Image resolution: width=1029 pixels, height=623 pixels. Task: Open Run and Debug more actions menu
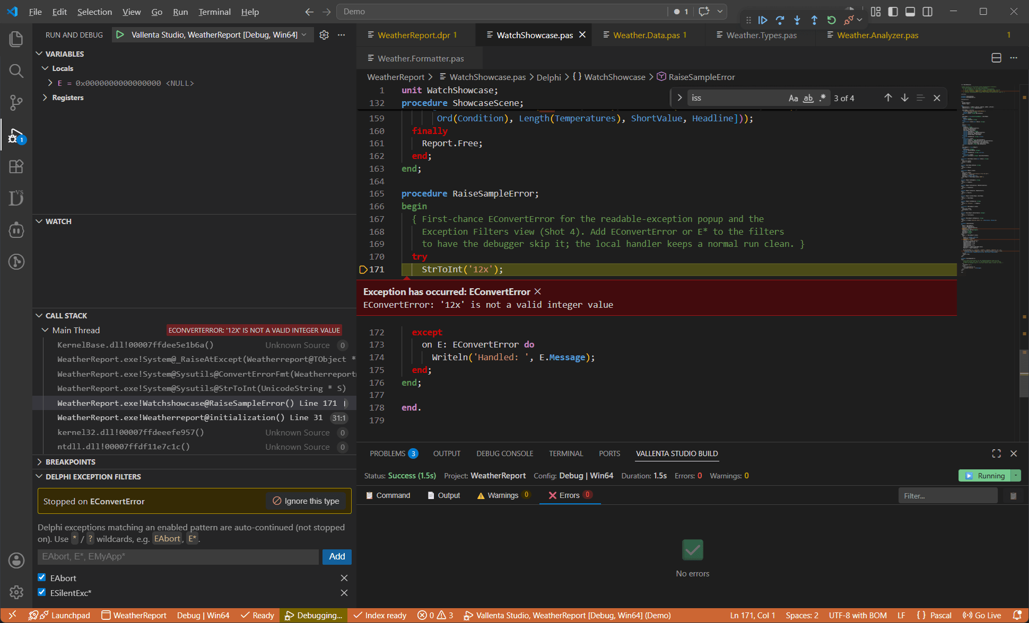(x=342, y=35)
